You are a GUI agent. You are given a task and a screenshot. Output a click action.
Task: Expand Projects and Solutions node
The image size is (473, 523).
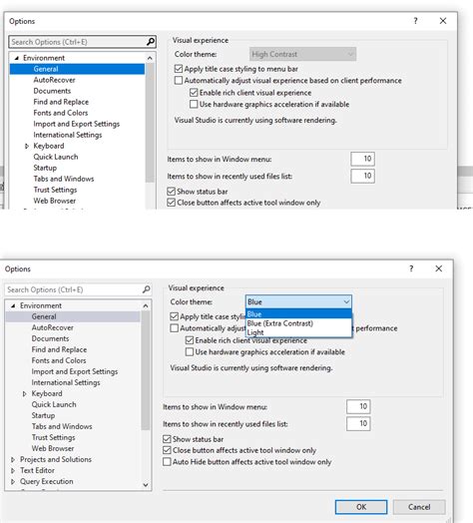coord(13,460)
